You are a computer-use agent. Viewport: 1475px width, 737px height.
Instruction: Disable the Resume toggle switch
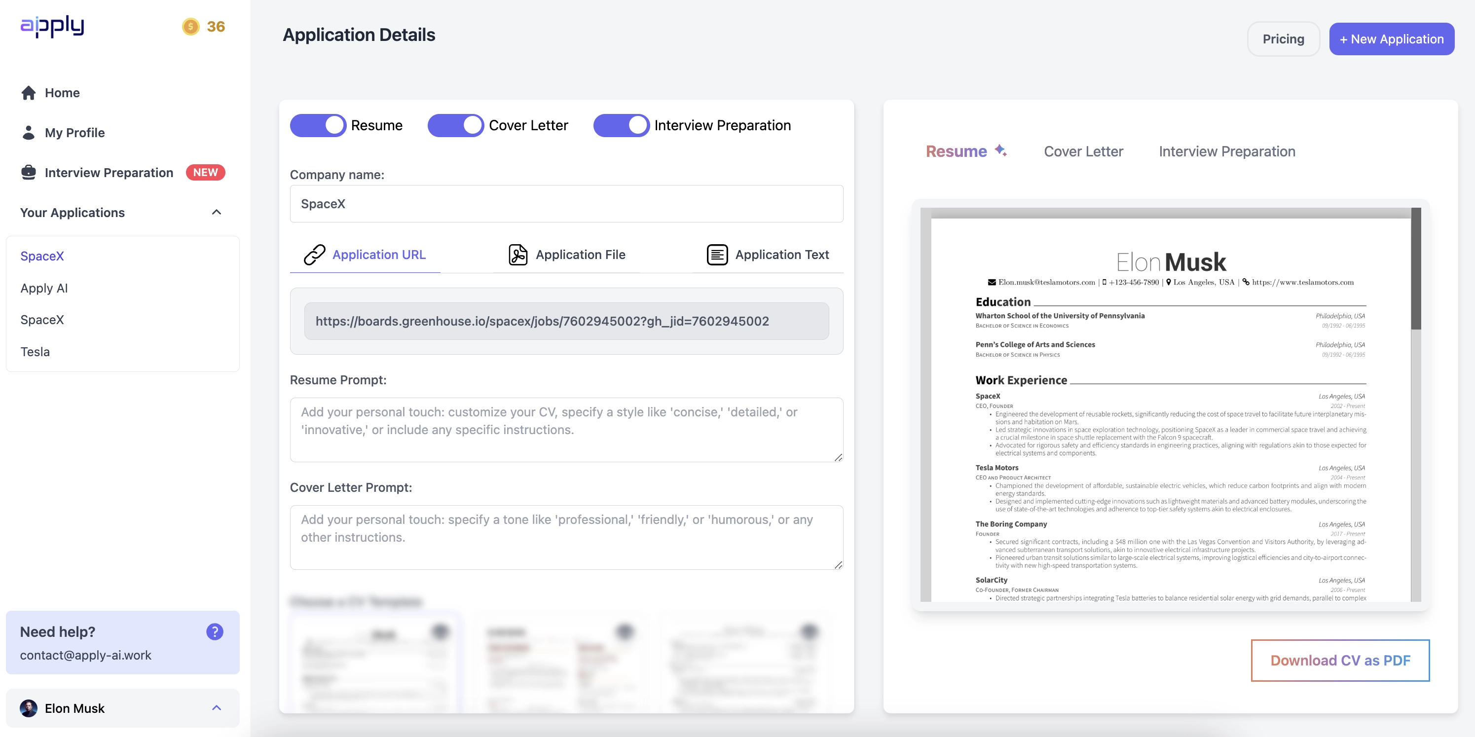click(x=318, y=125)
